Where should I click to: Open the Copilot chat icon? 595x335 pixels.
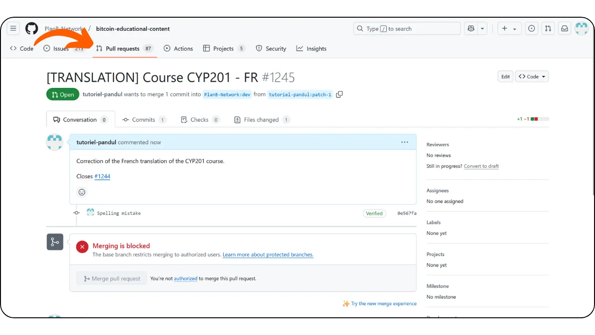pos(471,28)
